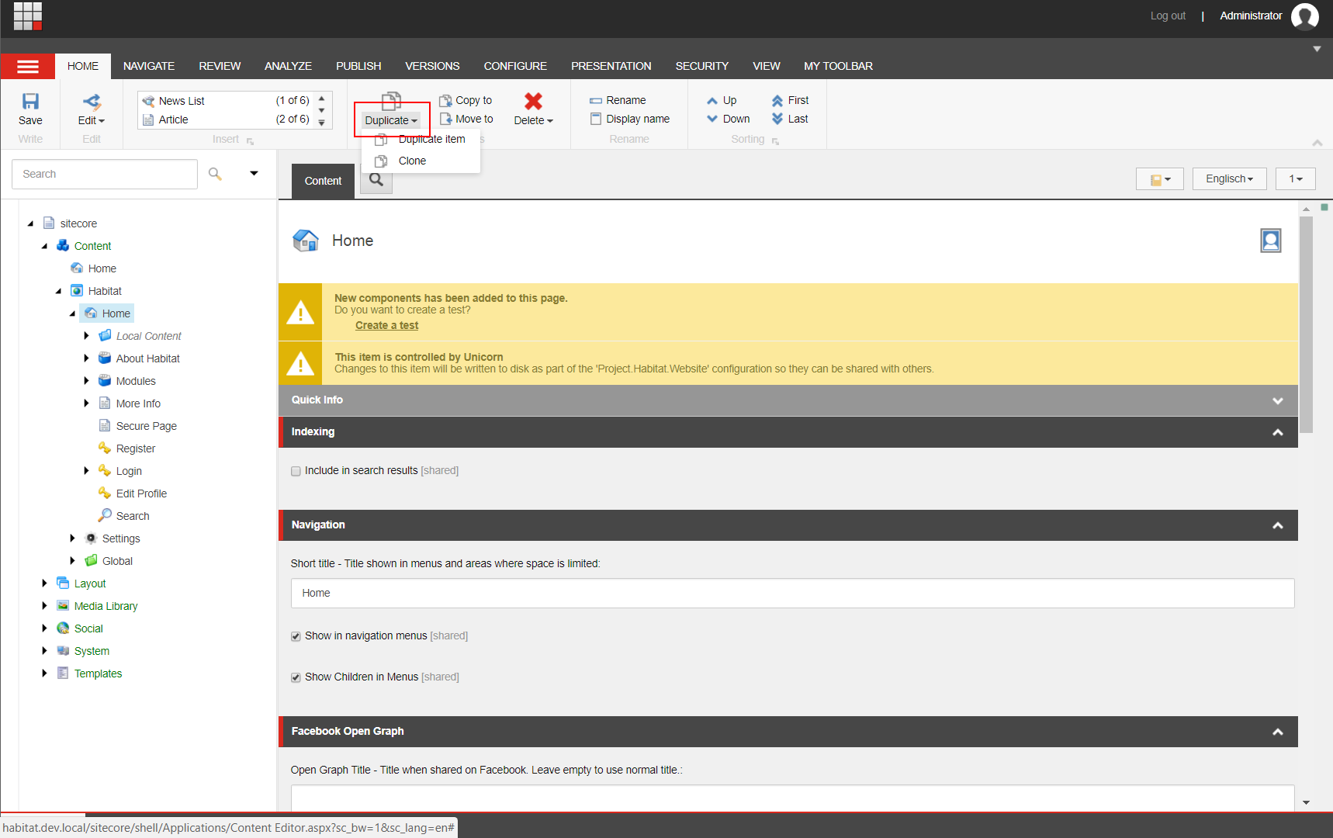Screen dimensions: 1333x838
Task: Open the Duplicate dropdown
Action: 391,120
